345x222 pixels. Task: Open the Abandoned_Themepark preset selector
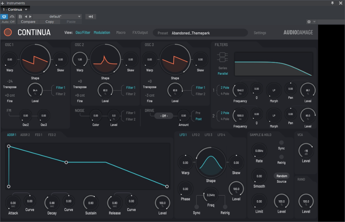[200, 33]
